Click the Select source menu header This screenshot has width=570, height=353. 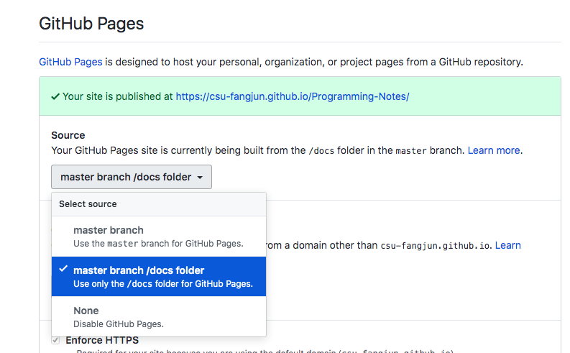tap(159, 204)
